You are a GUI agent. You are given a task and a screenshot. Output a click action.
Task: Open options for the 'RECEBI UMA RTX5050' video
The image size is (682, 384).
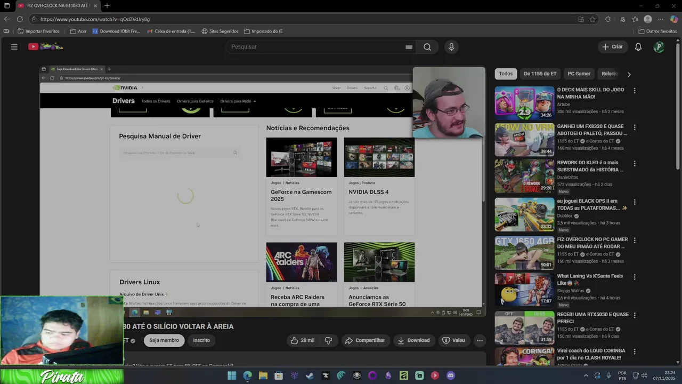[x=635, y=315]
